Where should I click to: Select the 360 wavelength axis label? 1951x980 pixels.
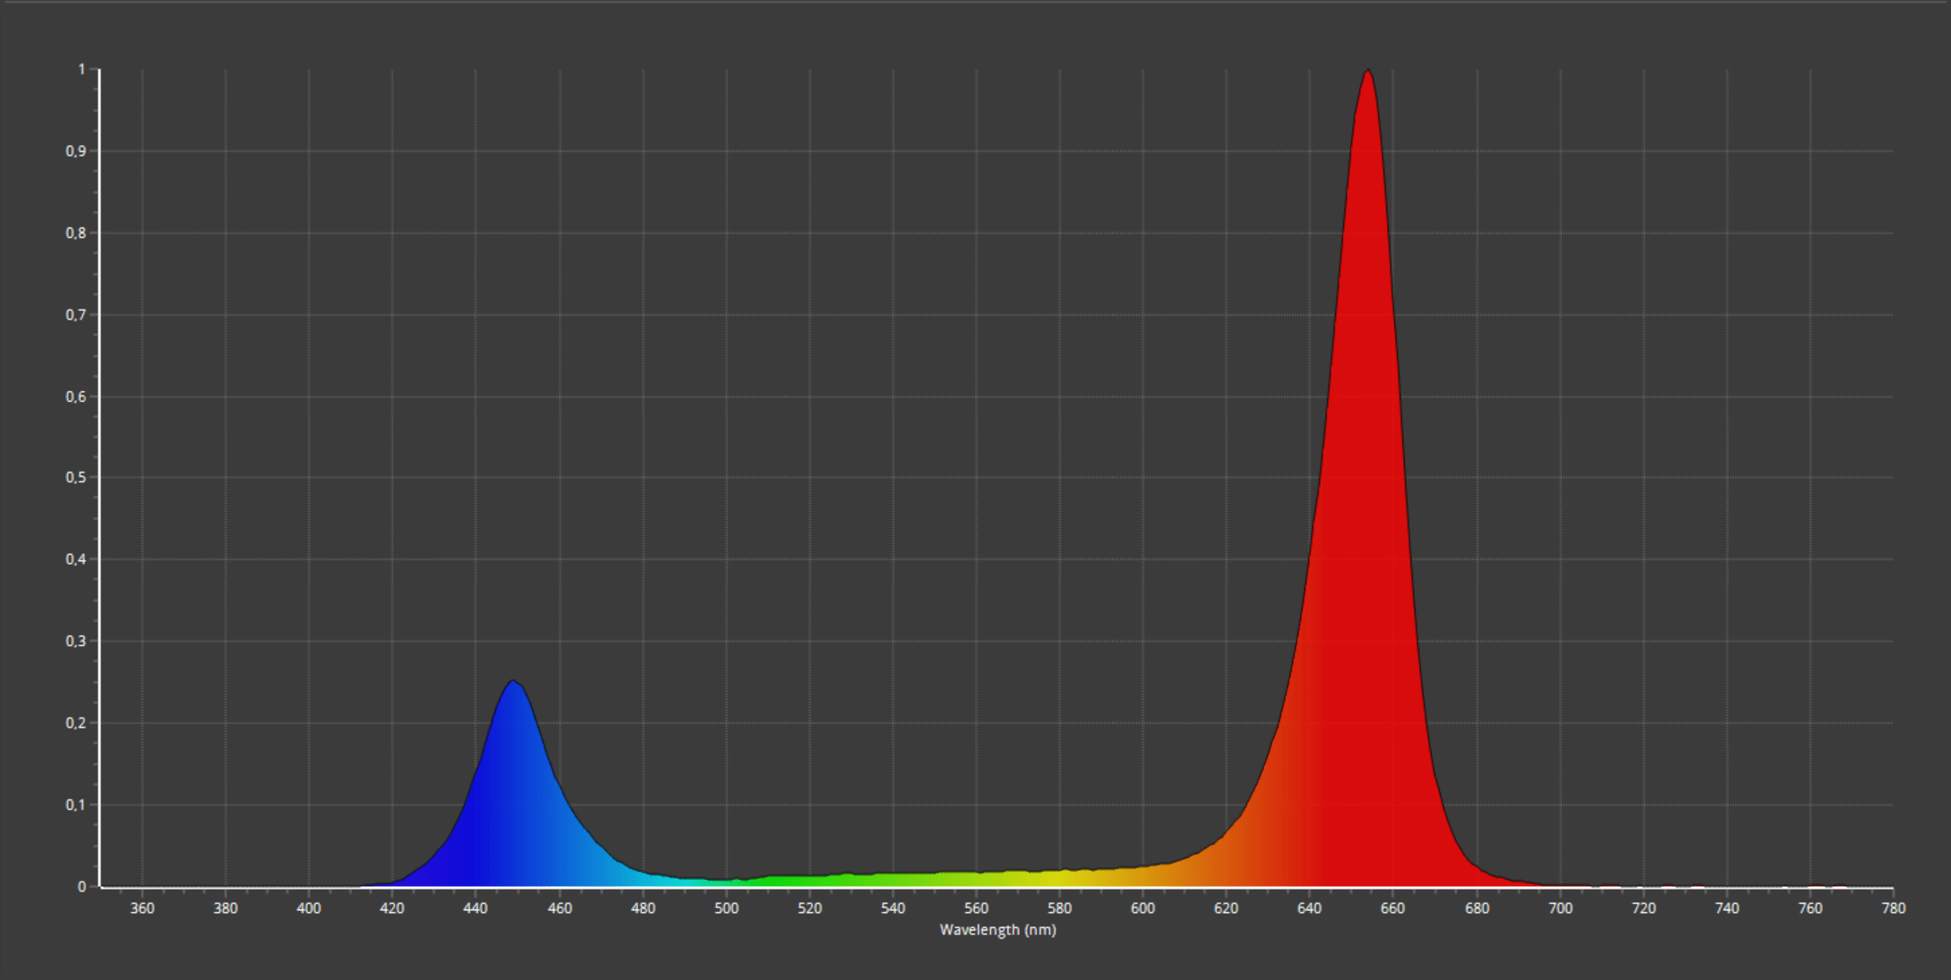pos(142,908)
